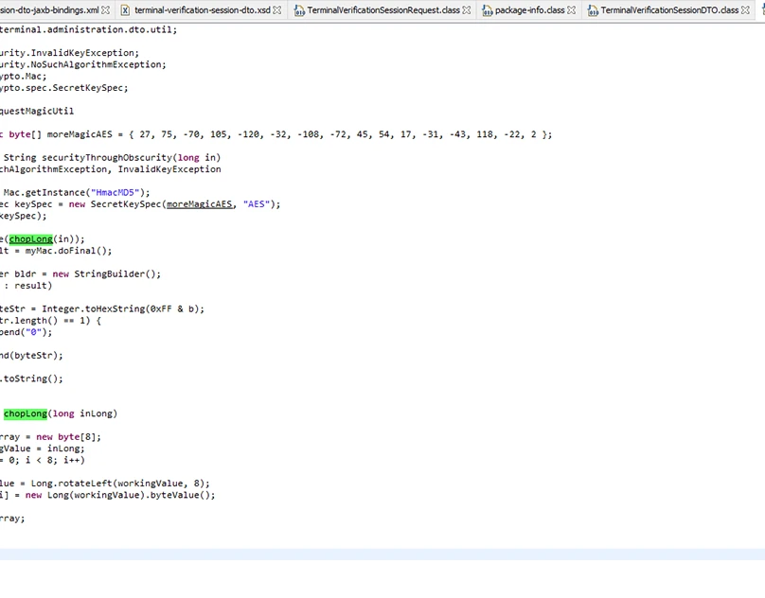Click the "HmacMD5" string literal
Screen dimensions: 765x598
(x=120, y=192)
